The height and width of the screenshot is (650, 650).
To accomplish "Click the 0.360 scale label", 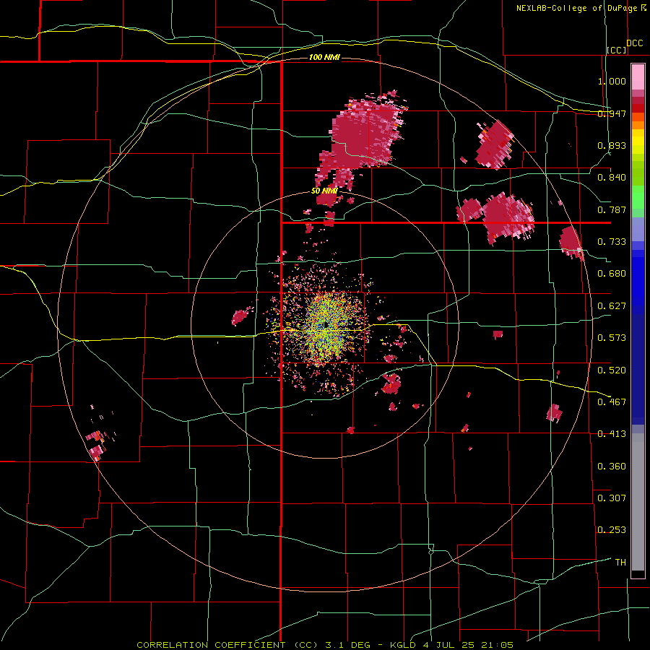I will (612, 467).
